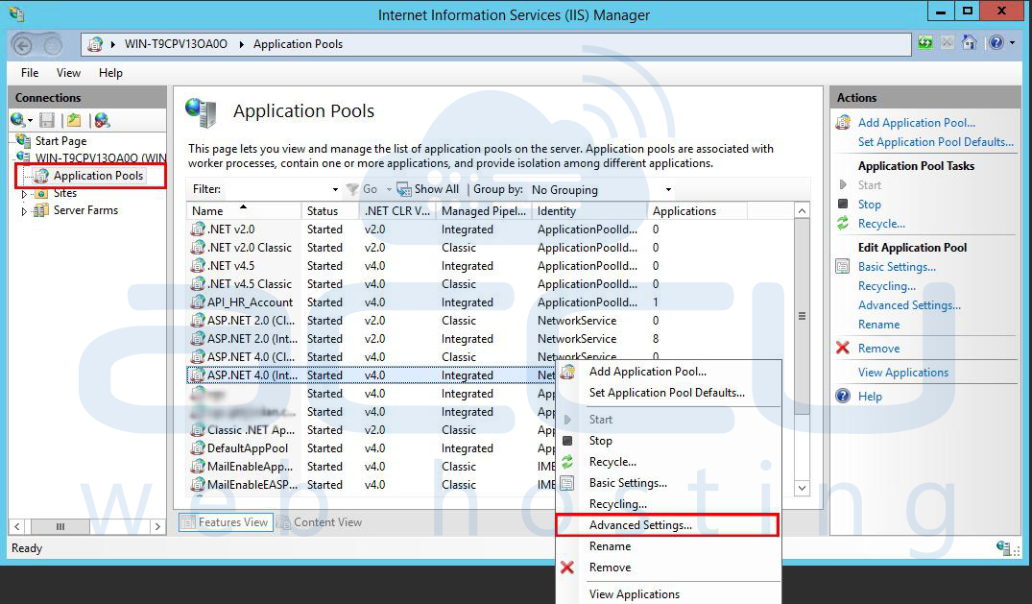The height and width of the screenshot is (604, 1032).
Task: Expand the Sites tree node
Action: [24, 194]
